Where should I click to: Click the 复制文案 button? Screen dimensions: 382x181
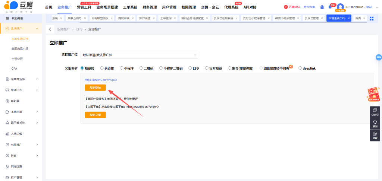[95, 115]
